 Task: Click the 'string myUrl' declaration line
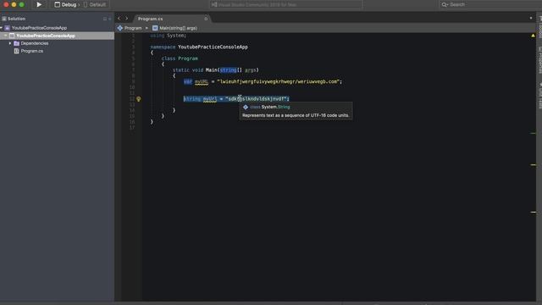(x=236, y=99)
